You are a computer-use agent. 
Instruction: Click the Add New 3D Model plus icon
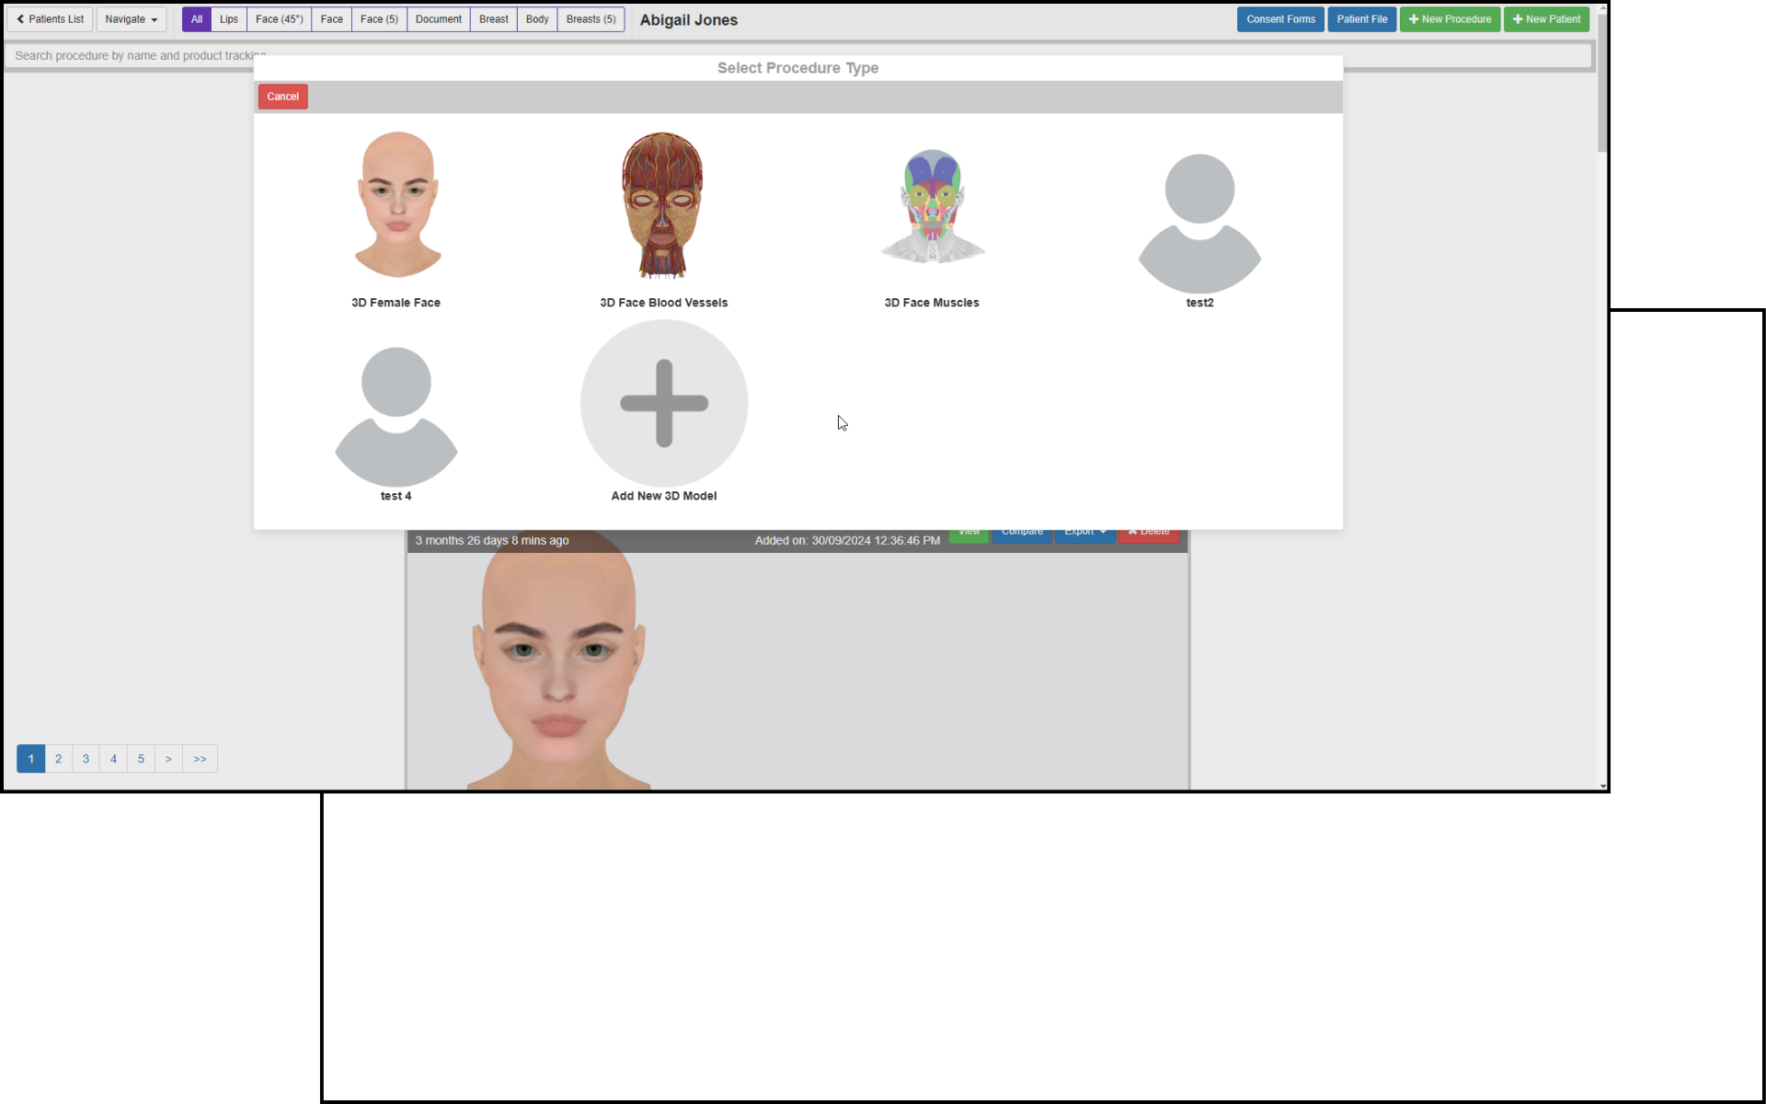(663, 403)
